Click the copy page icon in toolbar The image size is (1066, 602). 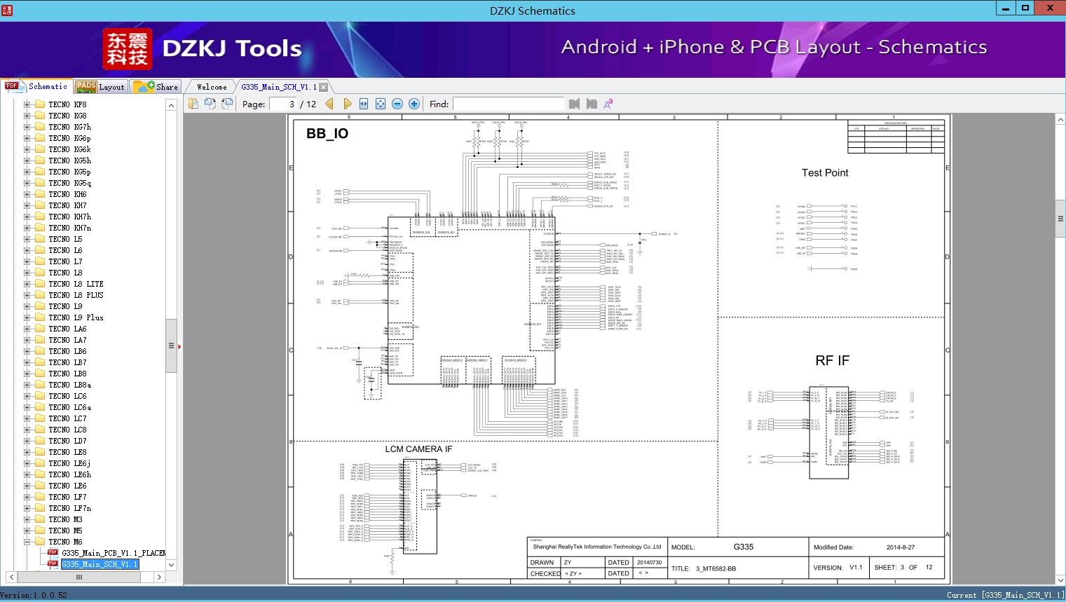click(x=193, y=104)
